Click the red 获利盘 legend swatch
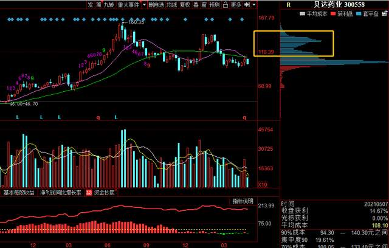Image resolution: width=389 pixels, height=248 pixels. (x=332, y=13)
